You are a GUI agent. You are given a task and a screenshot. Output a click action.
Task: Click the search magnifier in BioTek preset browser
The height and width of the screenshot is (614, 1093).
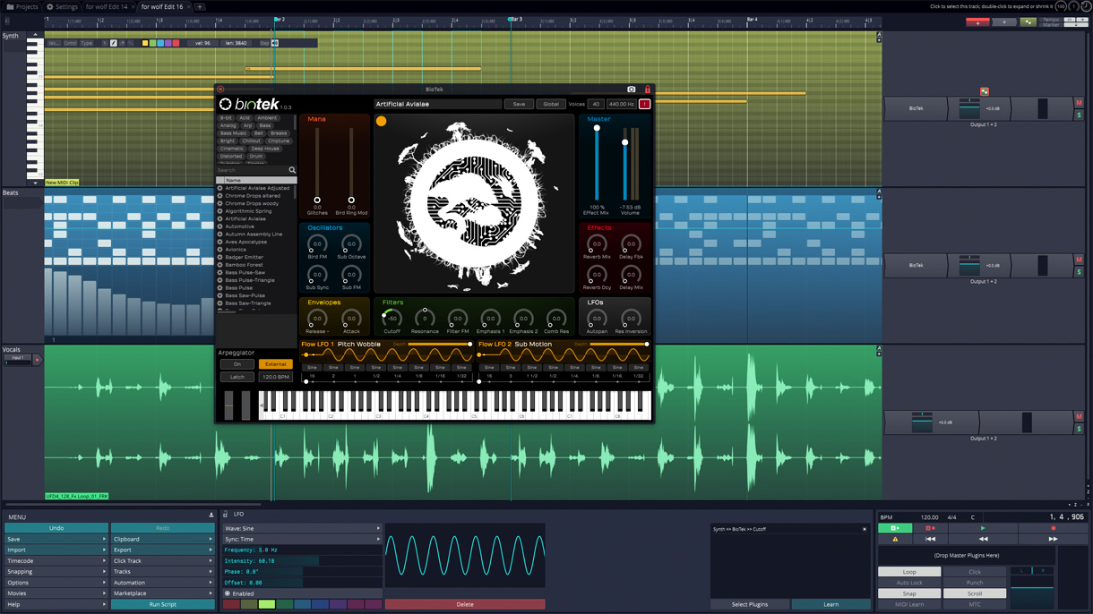point(292,169)
